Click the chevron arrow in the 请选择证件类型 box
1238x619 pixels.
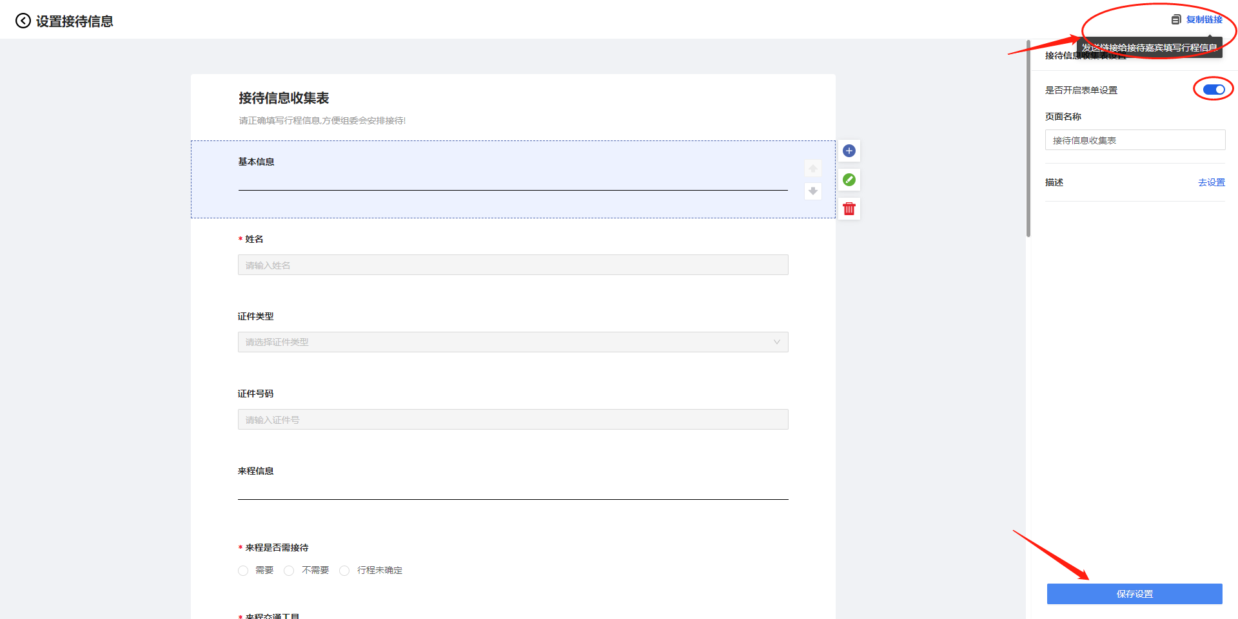[777, 342]
